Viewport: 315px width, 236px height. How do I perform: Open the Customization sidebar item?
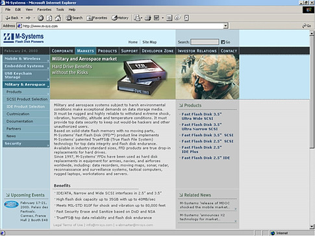tap(26, 114)
